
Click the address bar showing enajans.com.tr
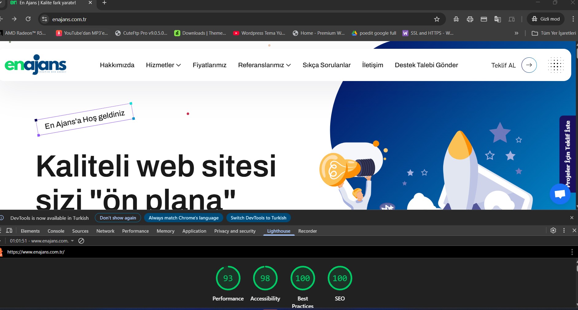(215, 19)
